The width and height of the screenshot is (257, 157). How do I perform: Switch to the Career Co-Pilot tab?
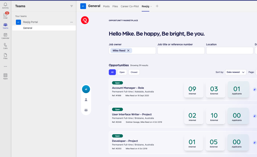click(130, 6)
